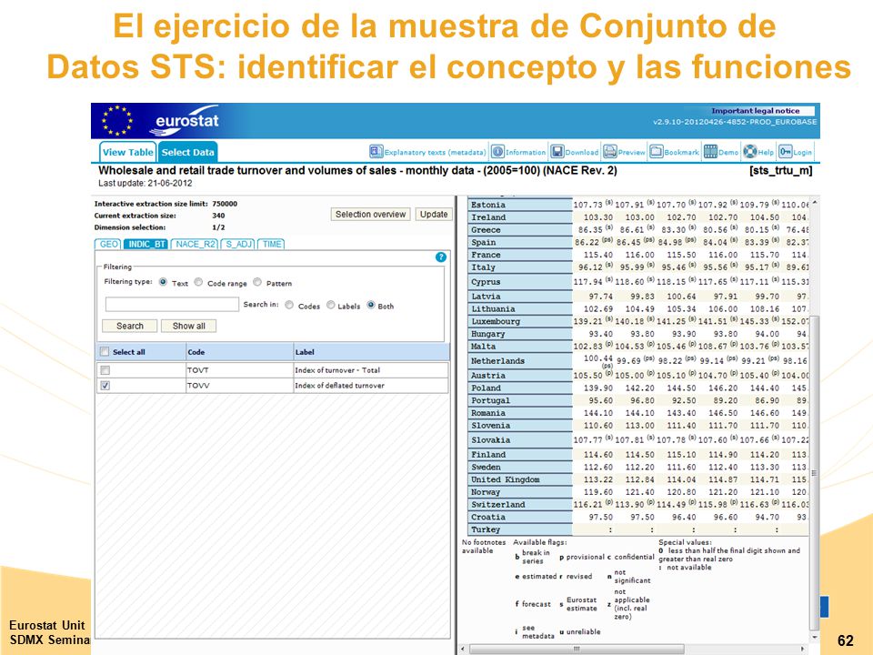Choose Search in Labels radio
Viewport: 873px width, 655px height.
[331, 305]
